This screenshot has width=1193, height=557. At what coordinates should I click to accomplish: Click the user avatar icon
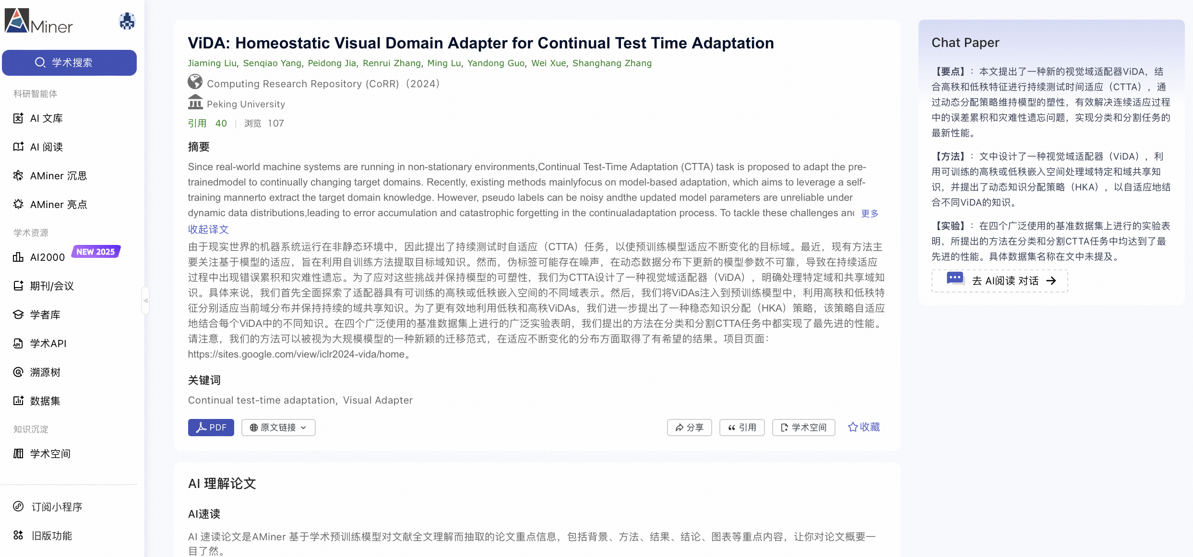(127, 22)
